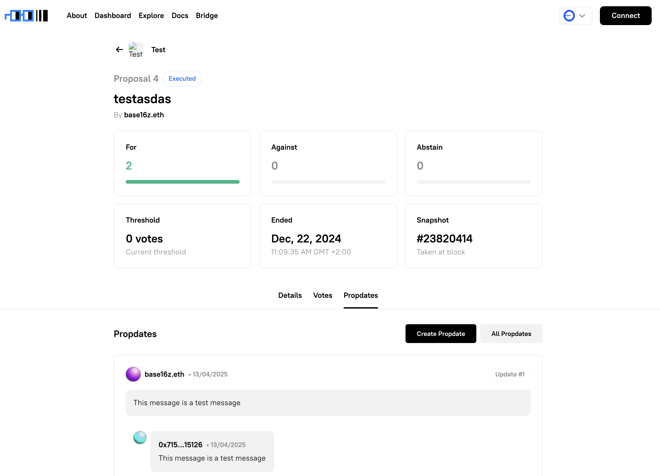Open the Dashboard page
The width and height of the screenshot is (660, 476).
[113, 15]
